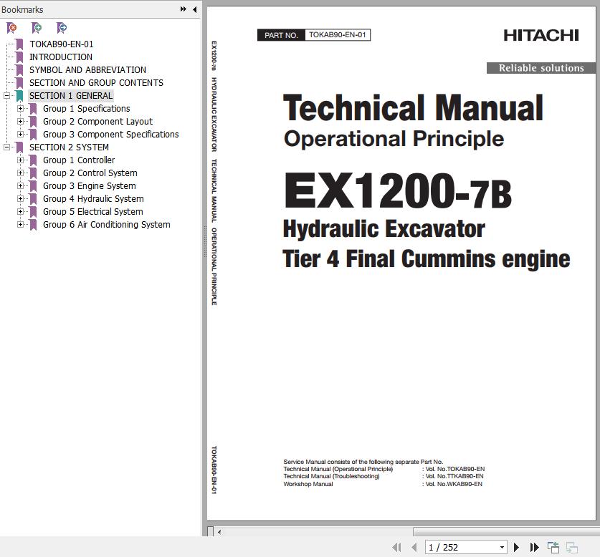Click 'Vol. No.WKAB90-EN' text
This screenshot has height=557, width=600.
pos(454,484)
